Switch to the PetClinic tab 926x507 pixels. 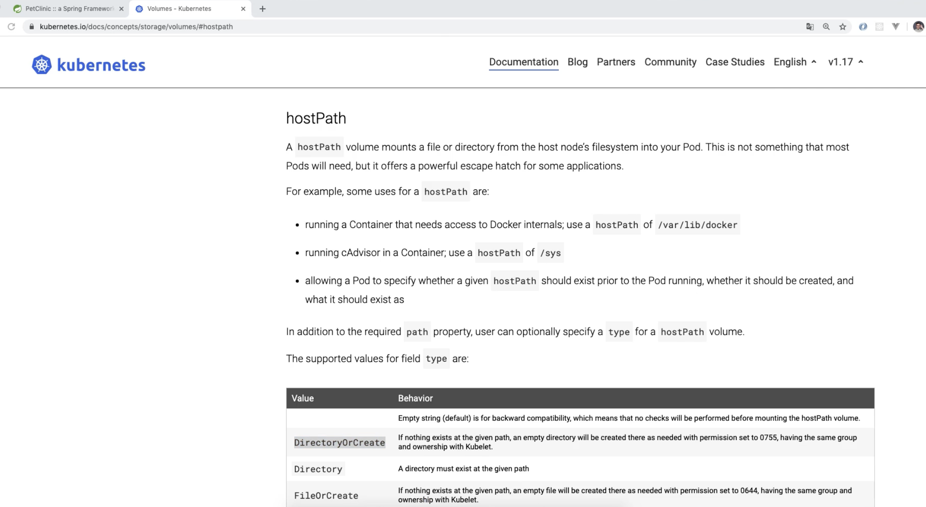[x=68, y=9]
